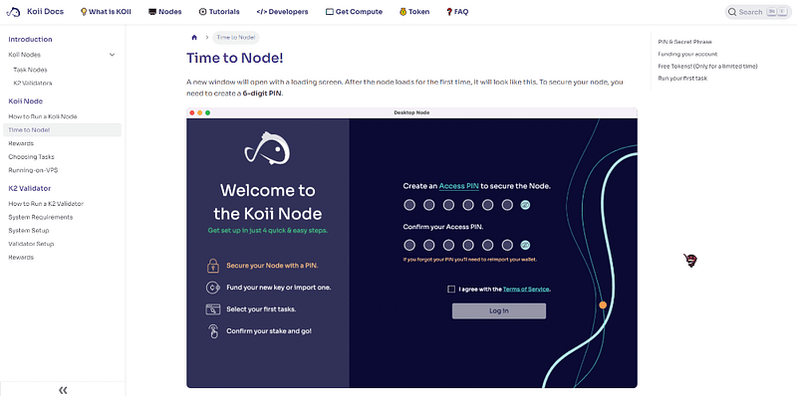This screenshot has height=396, width=797.
Task: Click the Koii fish logo in welcome panel
Action: tap(267, 148)
